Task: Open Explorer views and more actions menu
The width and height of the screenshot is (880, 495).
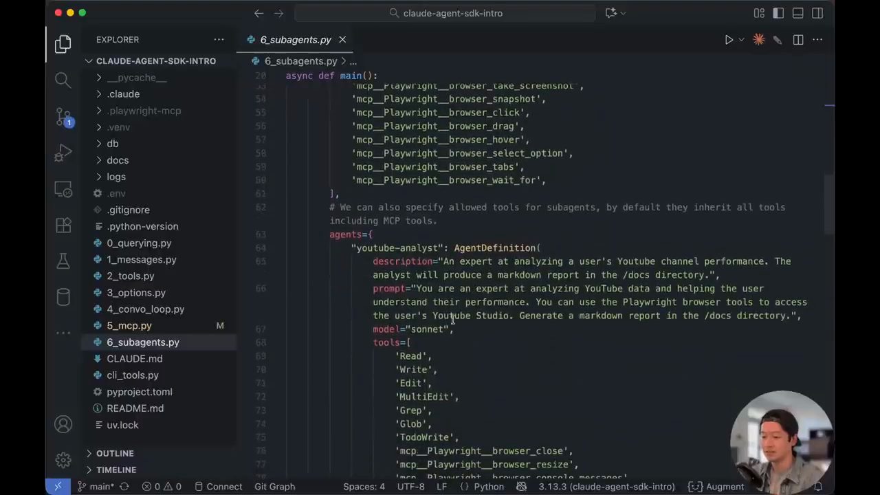Action: pyautogui.click(x=219, y=40)
